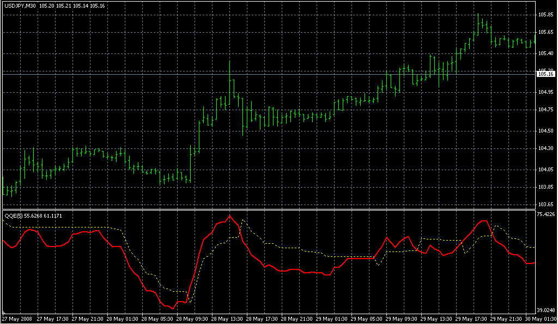Click the 104.05 price scale label
The width and height of the screenshot is (558, 324).
(x=546, y=170)
